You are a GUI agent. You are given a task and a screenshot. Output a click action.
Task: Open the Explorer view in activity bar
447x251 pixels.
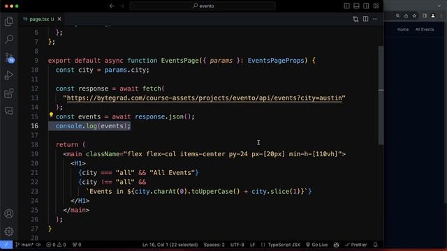tap(9, 22)
